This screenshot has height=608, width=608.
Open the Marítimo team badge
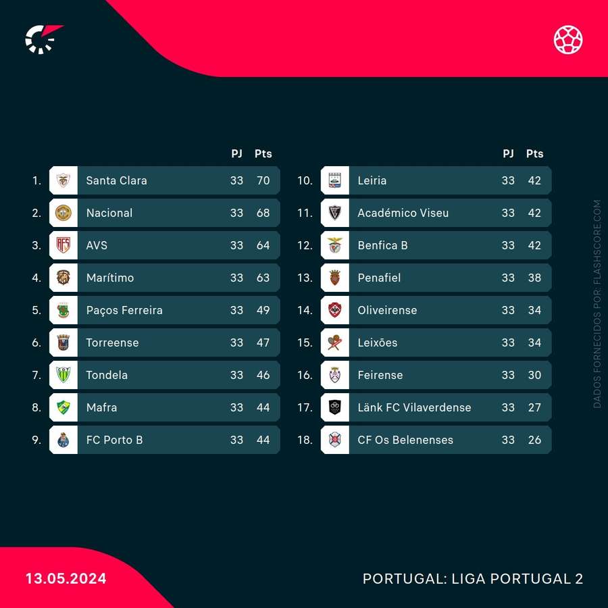[x=64, y=278]
